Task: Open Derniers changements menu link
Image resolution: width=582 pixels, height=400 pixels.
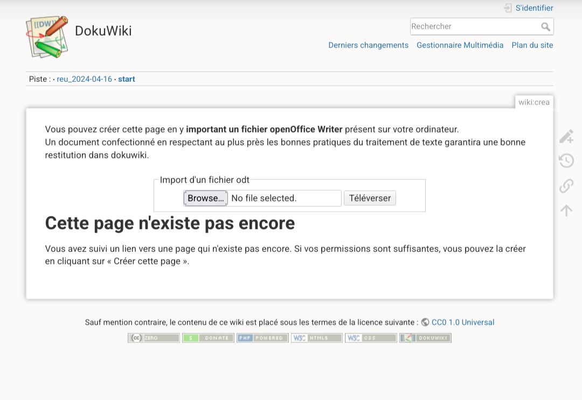Action: [x=368, y=45]
